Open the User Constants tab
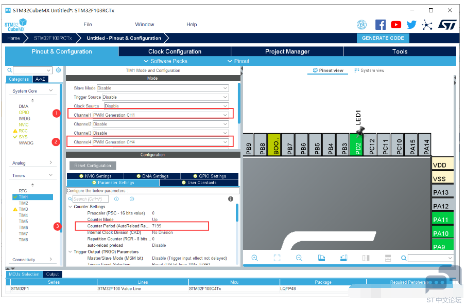The height and width of the screenshot is (308, 466). click(199, 183)
